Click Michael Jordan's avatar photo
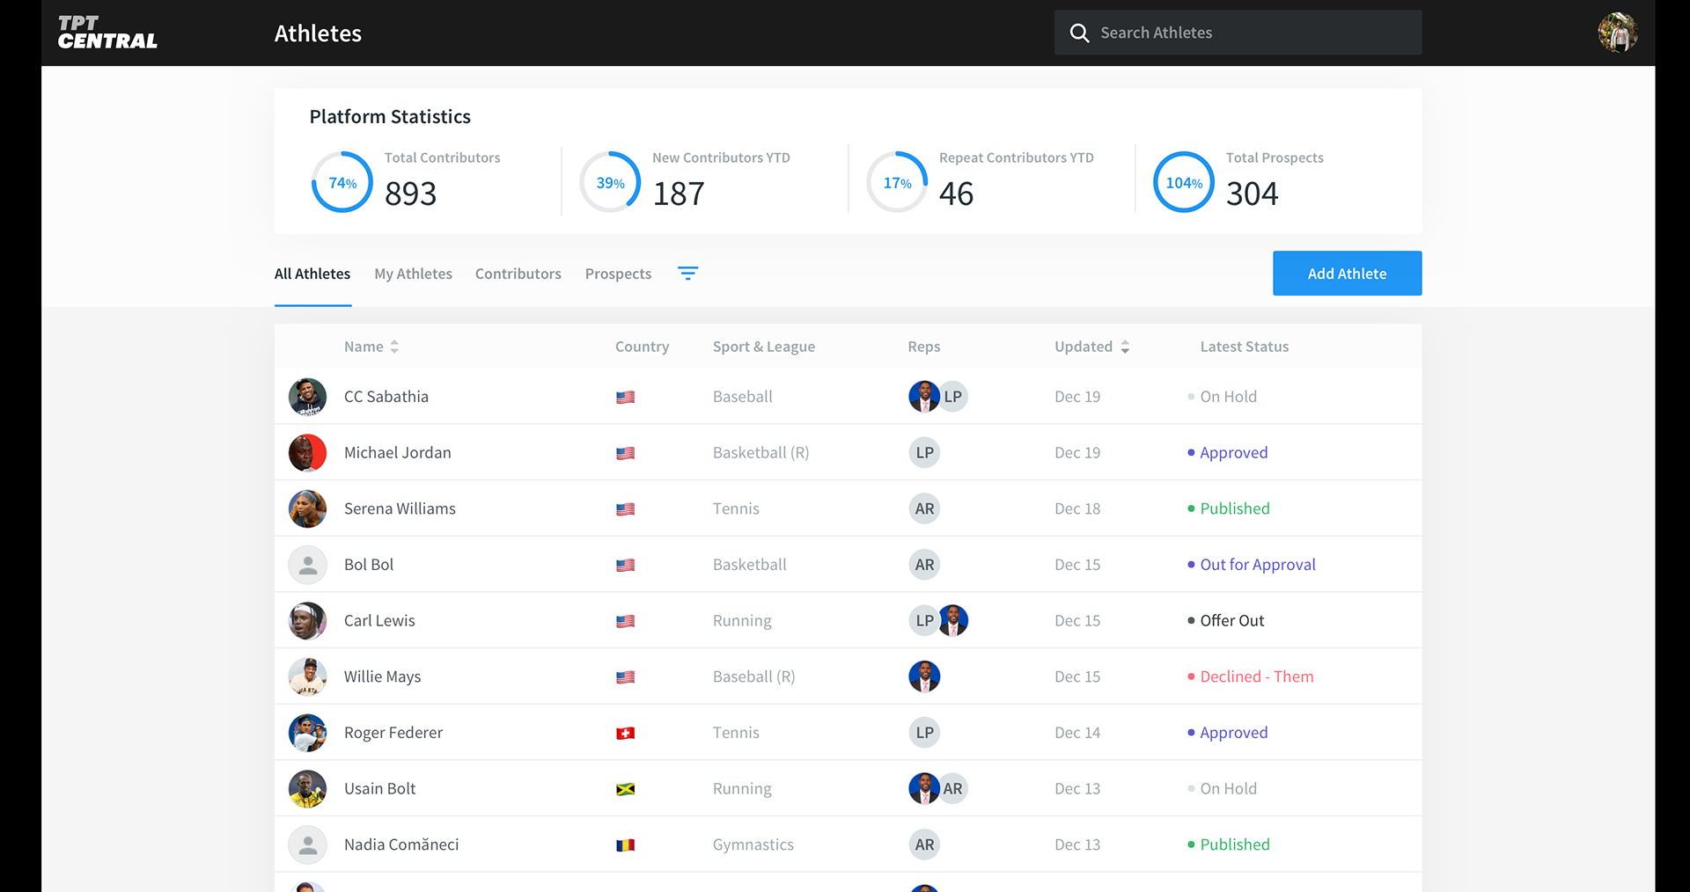 click(x=308, y=453)
